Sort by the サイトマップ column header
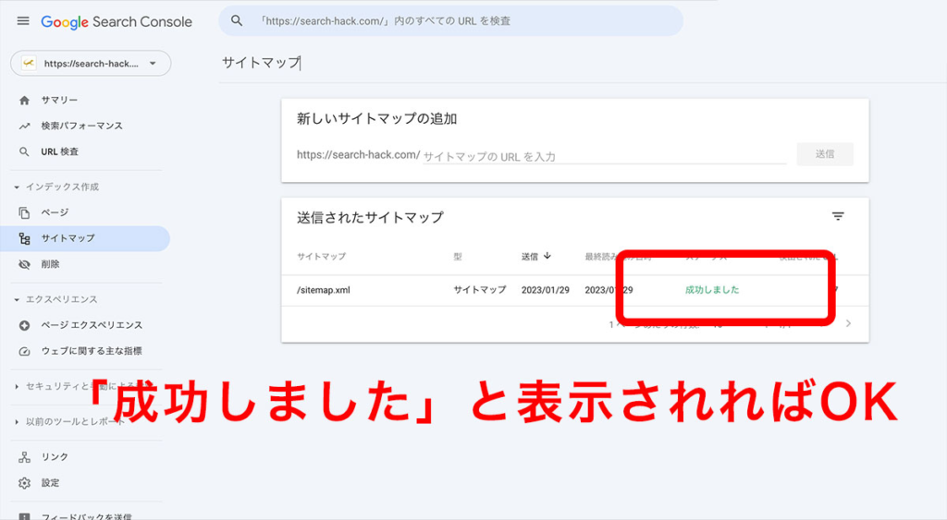This screenshot has width=947, height=520. click(x=321, y=257)
